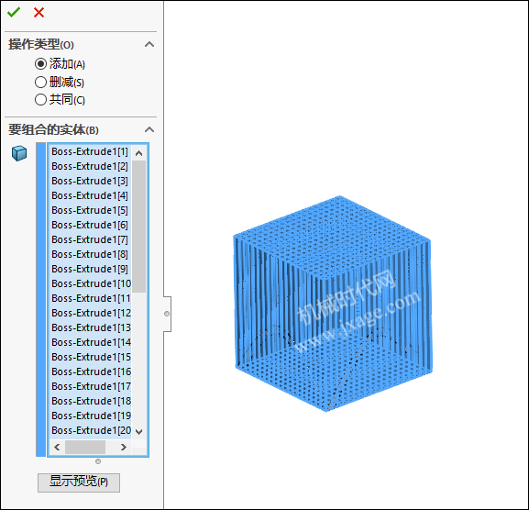Image resolution: width=529 pixels, height=510 pixels.
Task: Confirm the combine with green checkmark
Action: click(14, 13)
